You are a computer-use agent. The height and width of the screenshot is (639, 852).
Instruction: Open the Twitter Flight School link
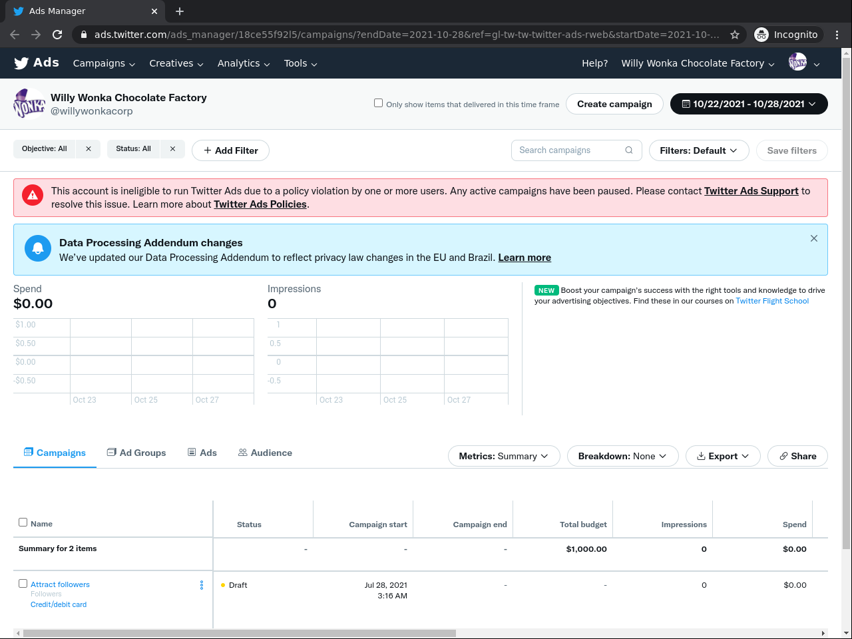(x=772, y=301)
